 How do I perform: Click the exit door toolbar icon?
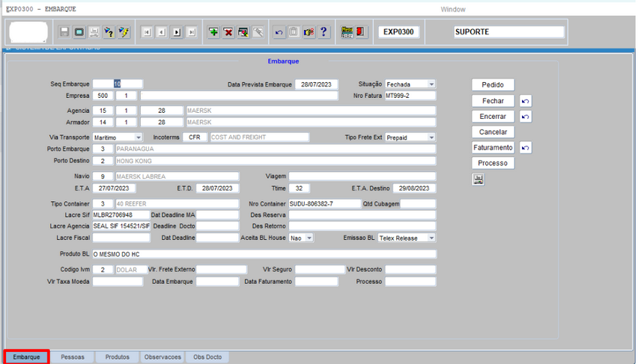point(361,32)
